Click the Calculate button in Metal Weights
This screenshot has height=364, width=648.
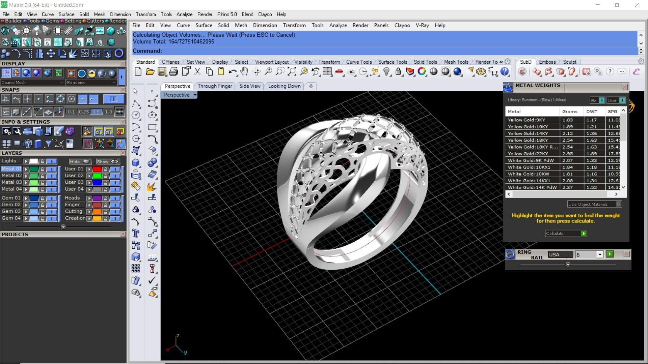tap(566, 234)
